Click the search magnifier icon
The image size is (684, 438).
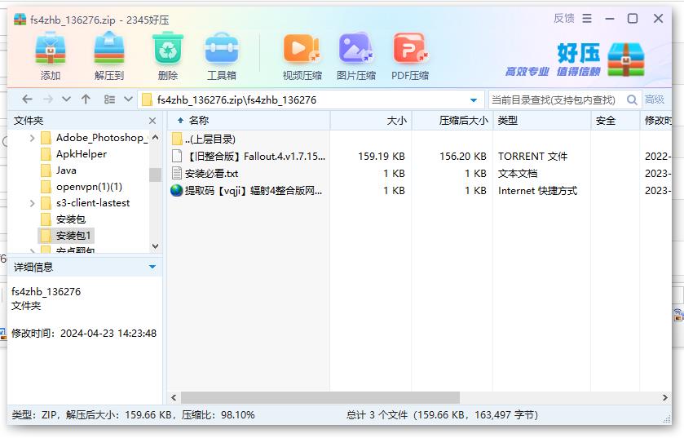(632, 100)
